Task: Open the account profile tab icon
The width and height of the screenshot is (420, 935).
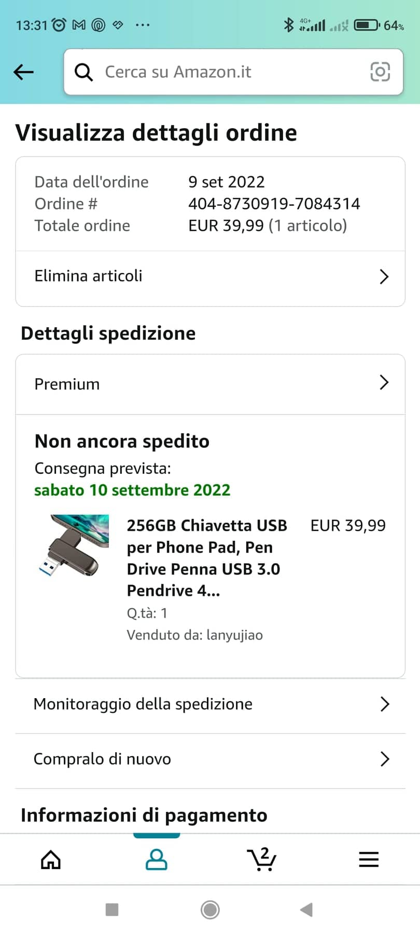Action: [x=156, y=860]
